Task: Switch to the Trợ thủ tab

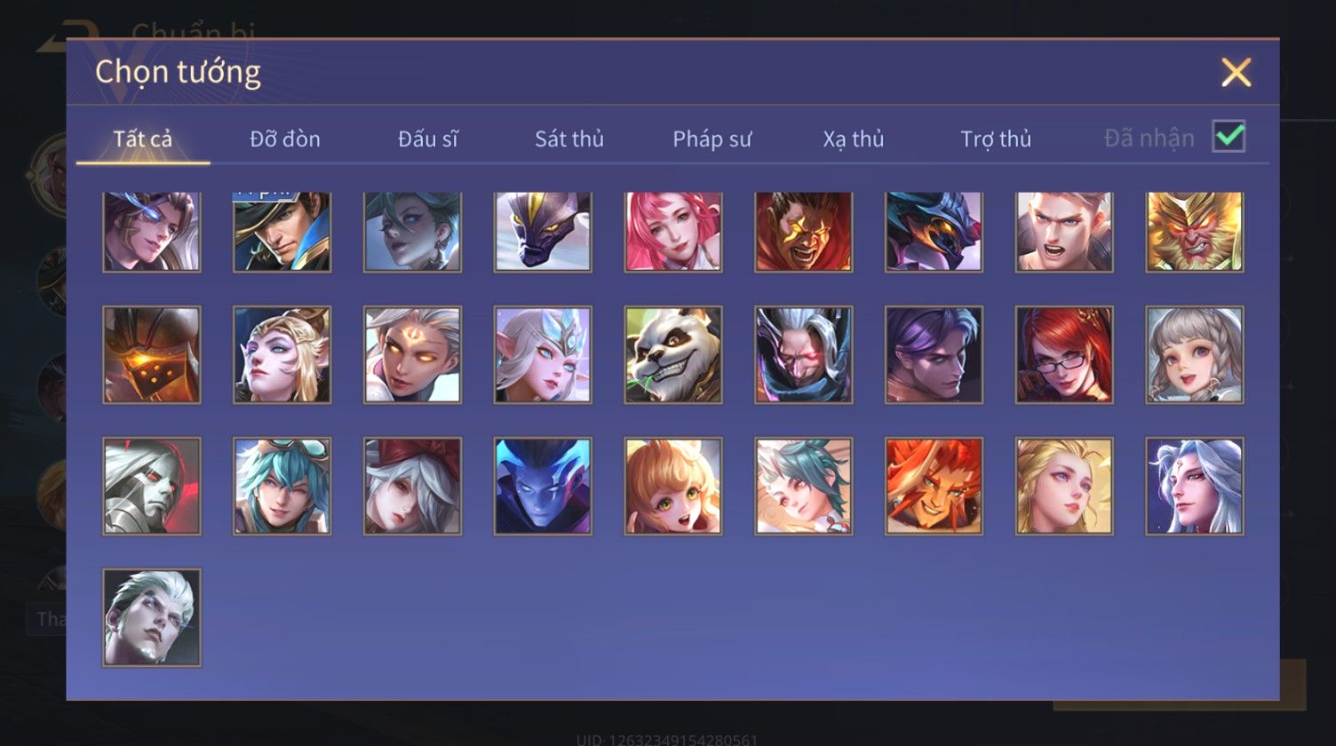Action: point(996,139)
